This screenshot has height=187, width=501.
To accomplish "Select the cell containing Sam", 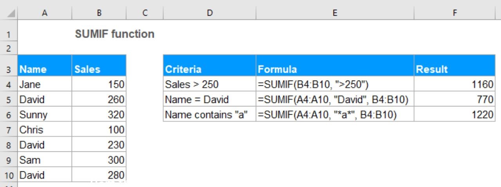I will 45,160.
